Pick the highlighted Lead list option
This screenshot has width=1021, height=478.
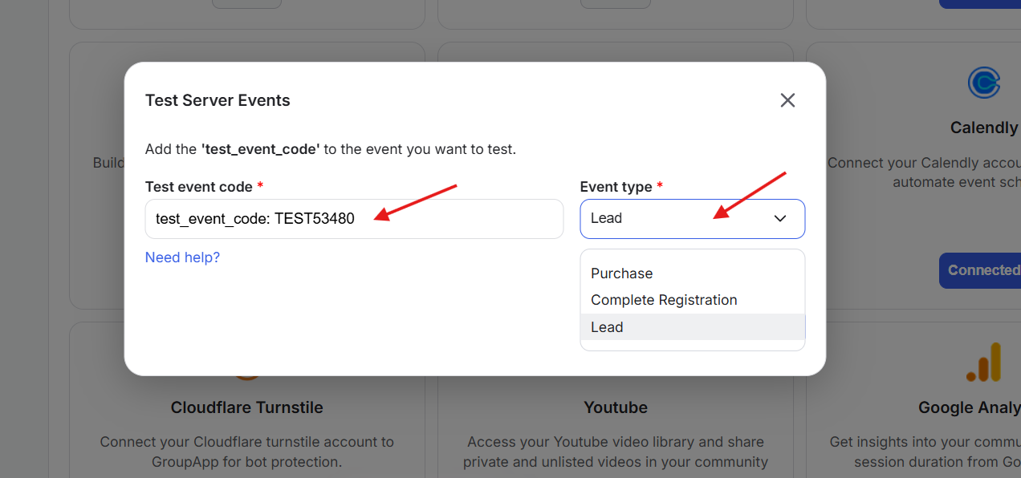tap(608, 327)
